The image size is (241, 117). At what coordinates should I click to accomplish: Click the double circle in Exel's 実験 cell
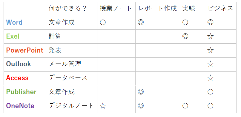(x=185, y=36)
